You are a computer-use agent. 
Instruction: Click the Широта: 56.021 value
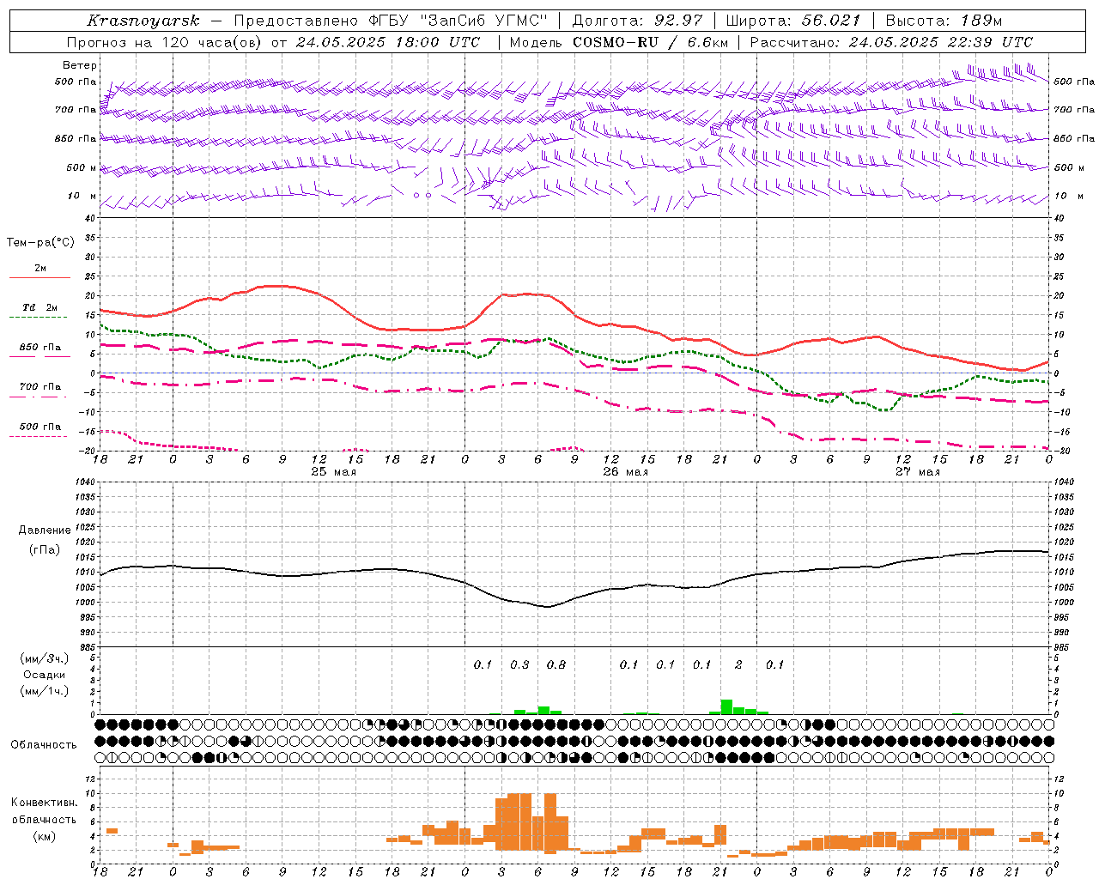coord(793,21)
